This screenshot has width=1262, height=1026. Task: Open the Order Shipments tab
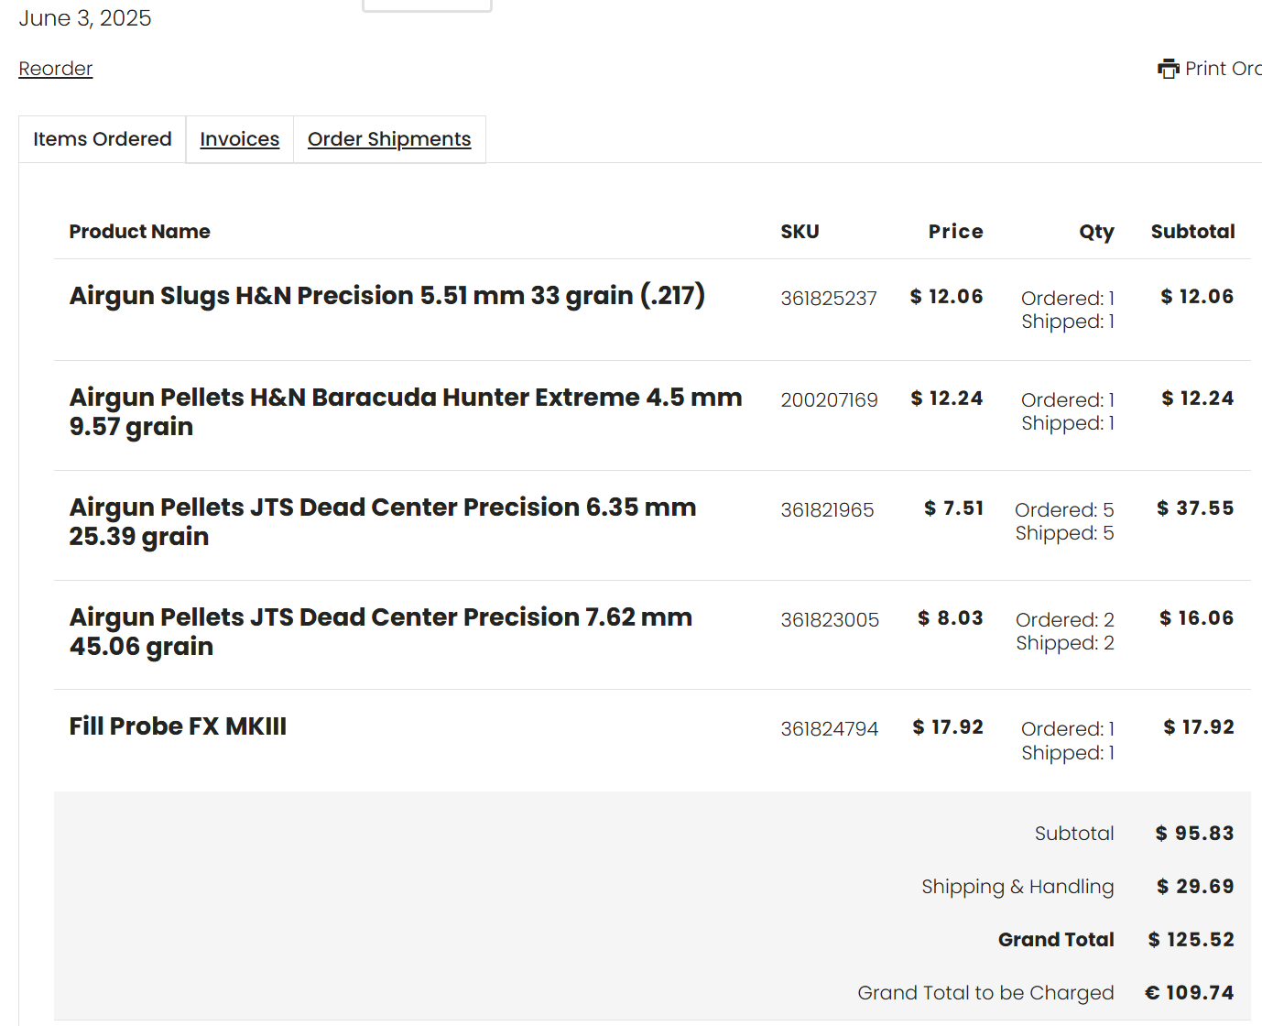tap(389, 139)
